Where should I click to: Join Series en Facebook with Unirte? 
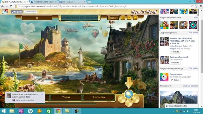pos(175,63)
